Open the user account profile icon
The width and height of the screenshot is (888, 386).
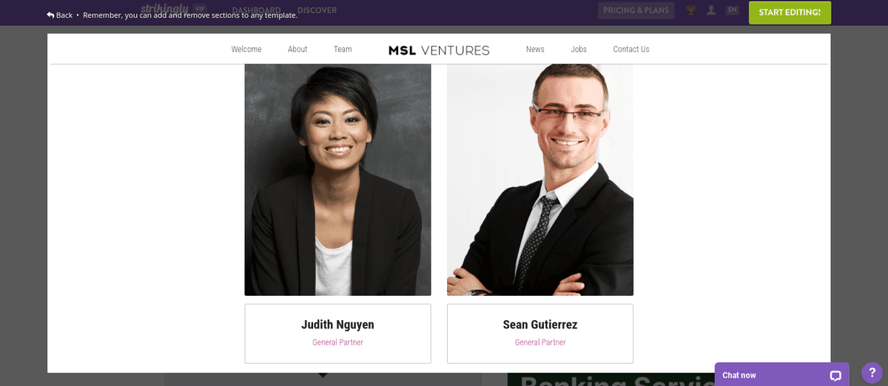click(x=711, y=10)
